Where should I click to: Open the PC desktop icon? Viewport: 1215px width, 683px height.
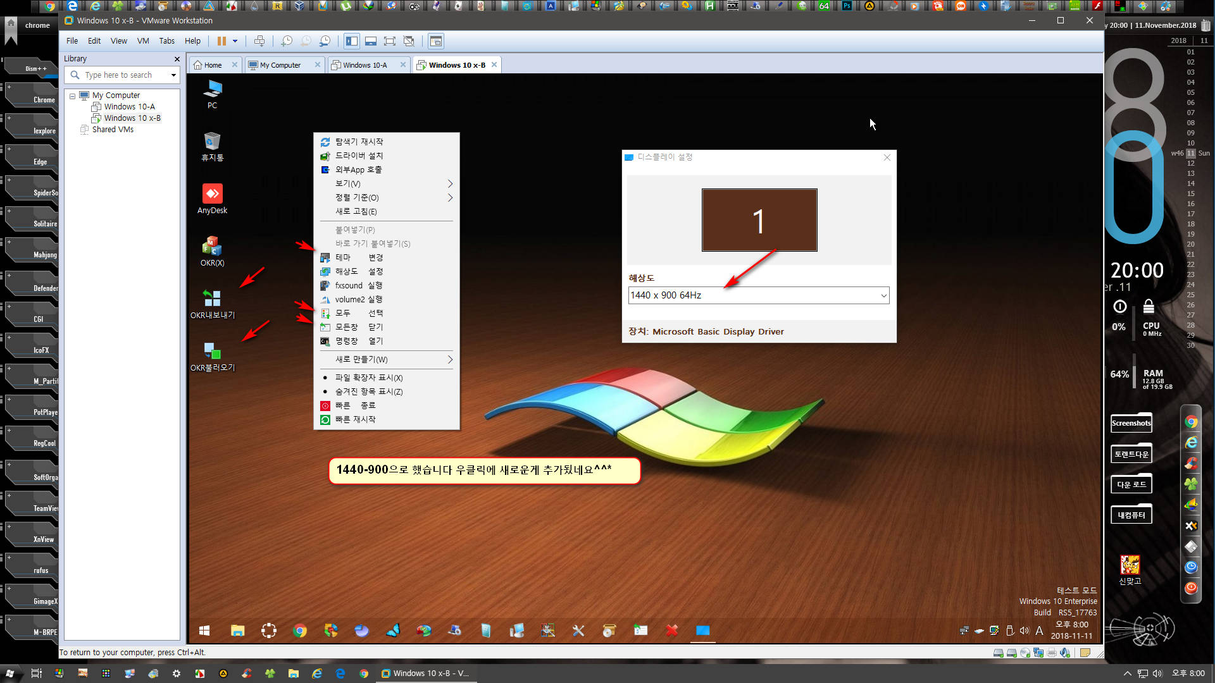pos(212,94)
